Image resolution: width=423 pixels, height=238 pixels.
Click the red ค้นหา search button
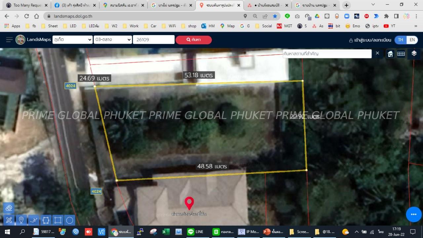194,40
